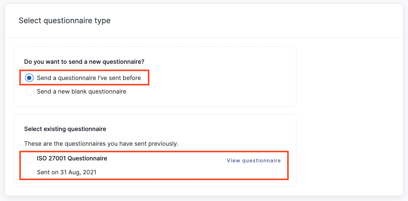Choose the "Send a new blank questionnaire" radio button
This screenshot has width=408, height=201.
(29, 92)
